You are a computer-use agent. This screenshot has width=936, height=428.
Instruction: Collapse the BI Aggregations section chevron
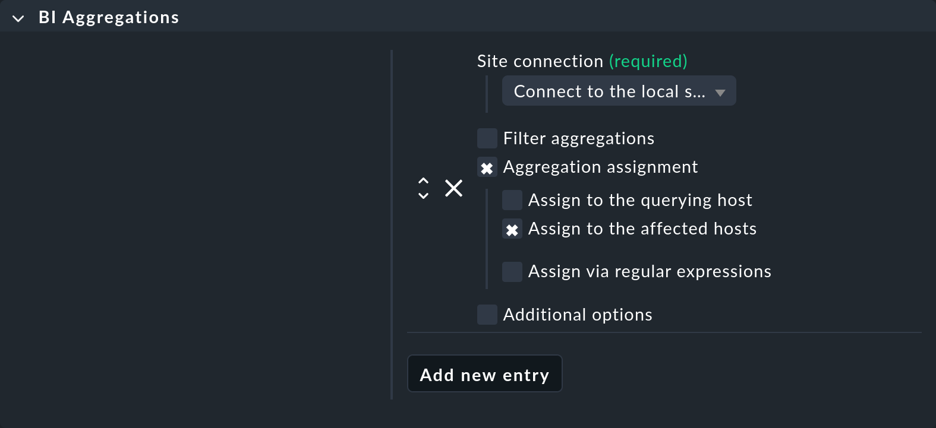pos(18,18)
